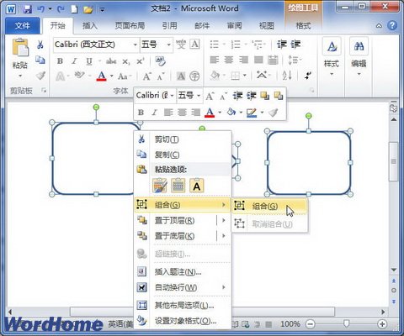Open the 样式 styles dropdown
This screenshot has height=336, width=404.
click(x=332, y=74)
